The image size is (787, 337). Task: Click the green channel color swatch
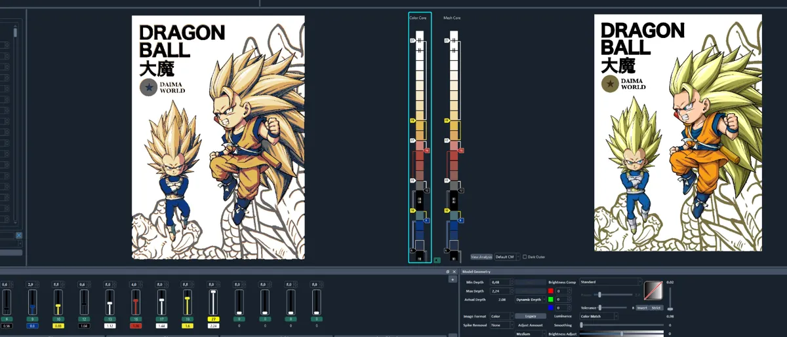pos(551,300)
